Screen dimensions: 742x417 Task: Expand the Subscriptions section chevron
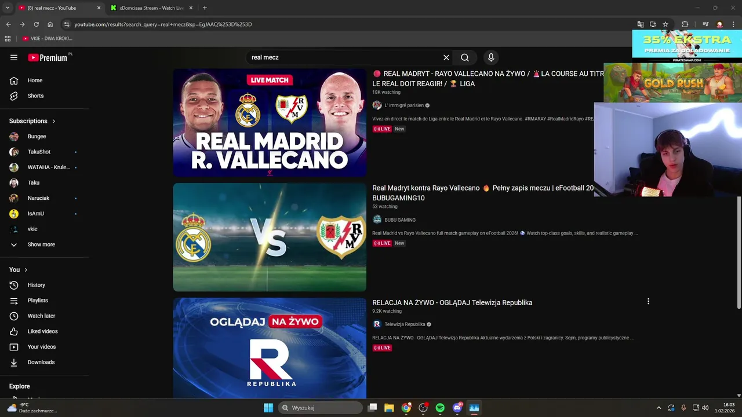(x=54, y=121)
